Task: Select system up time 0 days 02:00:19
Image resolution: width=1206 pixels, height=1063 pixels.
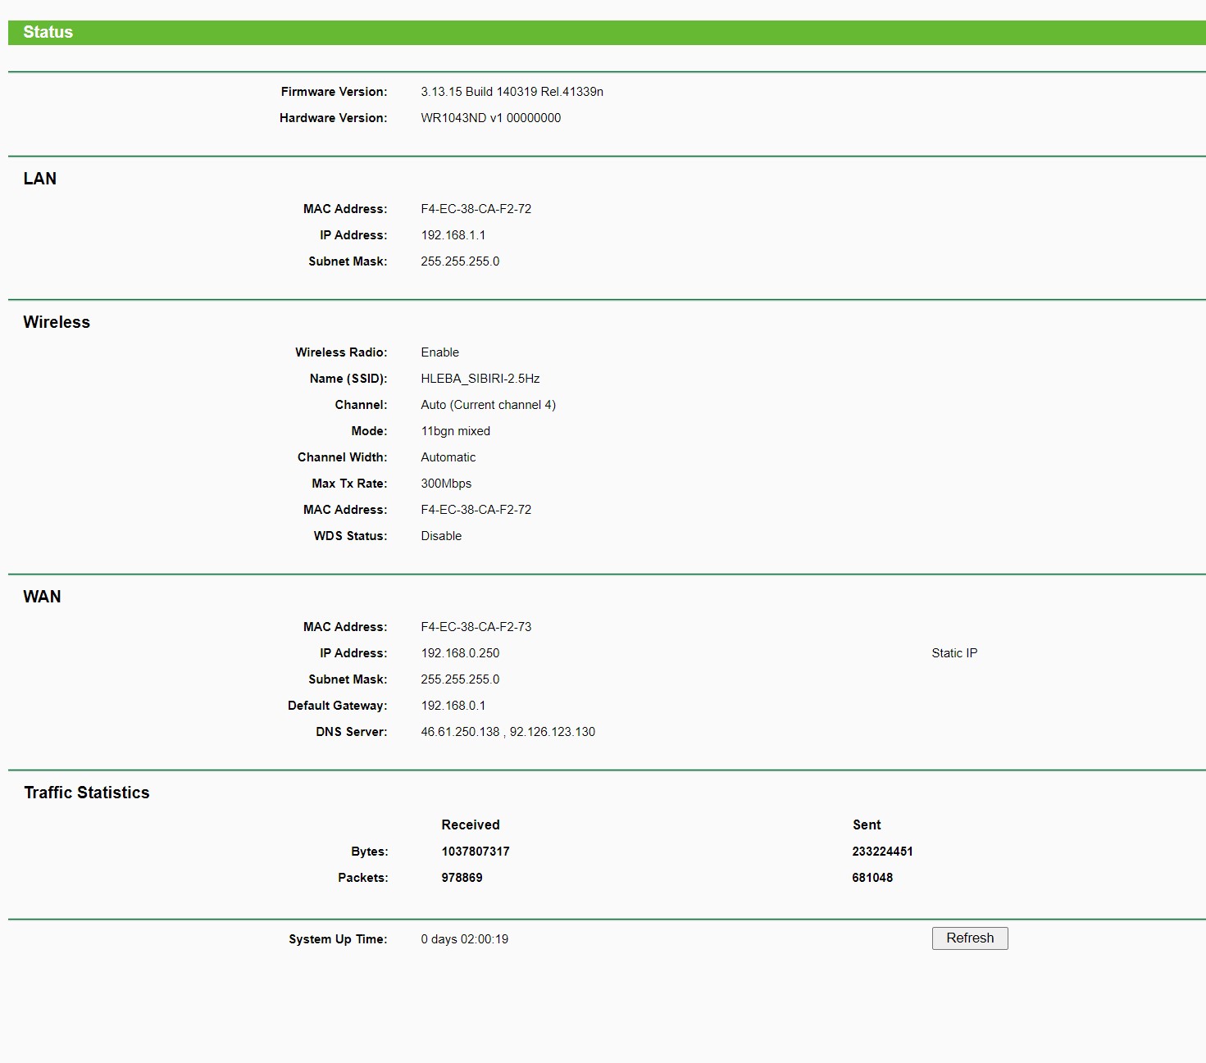Action: pyautogui.click(x=465, y=939)
